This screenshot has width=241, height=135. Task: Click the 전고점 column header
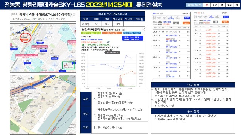point(128,19)
